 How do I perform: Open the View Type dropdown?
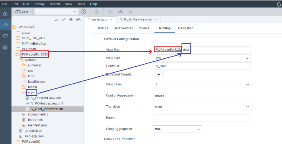pos(202,58)
